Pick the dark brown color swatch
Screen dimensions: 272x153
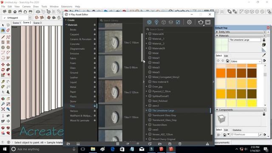click(252, 73)
